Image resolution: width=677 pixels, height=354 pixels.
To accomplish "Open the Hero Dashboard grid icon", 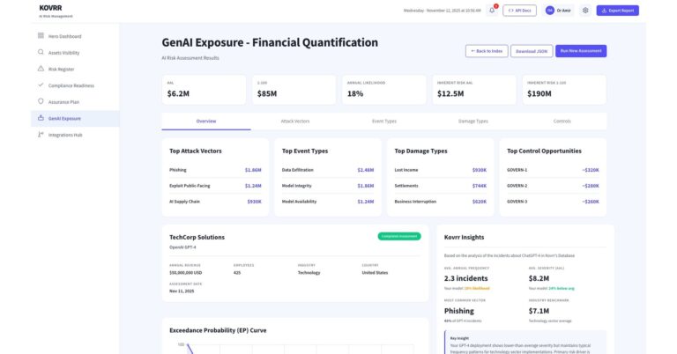I will [41, 36].
